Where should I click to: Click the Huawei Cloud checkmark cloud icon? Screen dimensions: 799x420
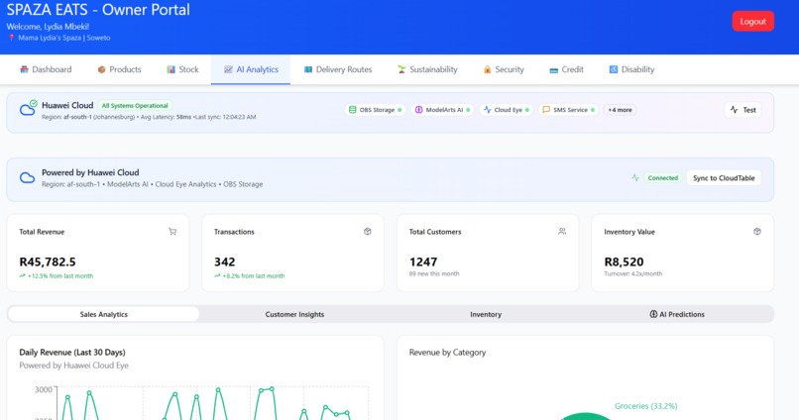tap(28, 108)
